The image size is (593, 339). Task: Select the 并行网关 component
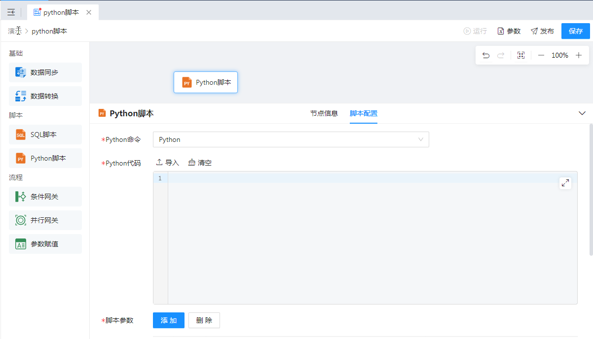(45, 220)
